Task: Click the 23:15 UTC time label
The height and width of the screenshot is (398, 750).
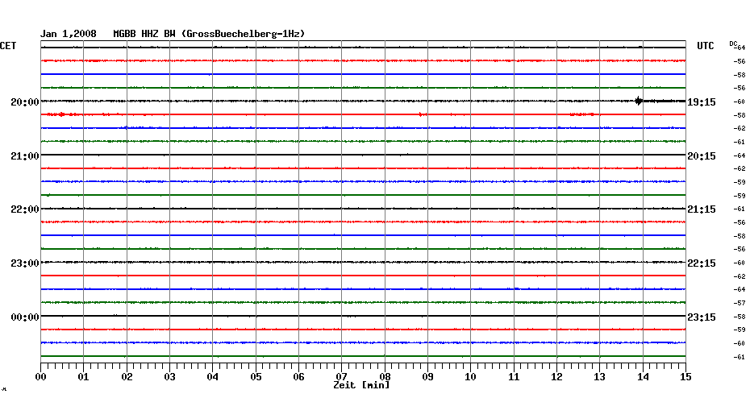Action: [702, 317]
